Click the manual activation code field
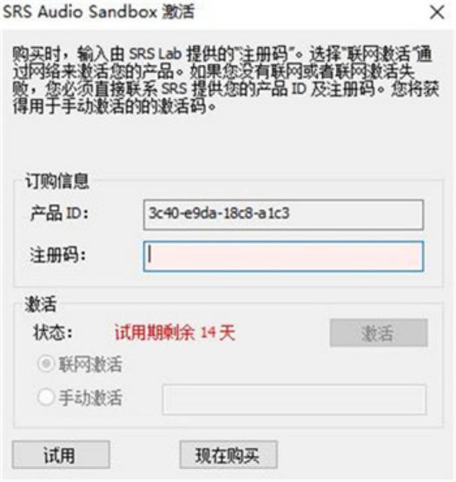Screen dimensions: 456x482 pos(294,399)
